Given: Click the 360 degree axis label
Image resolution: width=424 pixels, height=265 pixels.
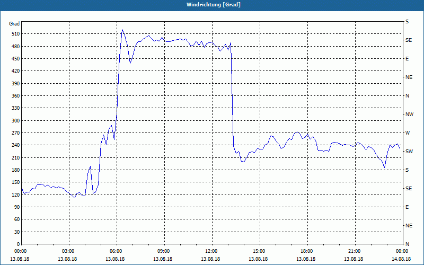Looking at the screenshot, I should (16, 96).
